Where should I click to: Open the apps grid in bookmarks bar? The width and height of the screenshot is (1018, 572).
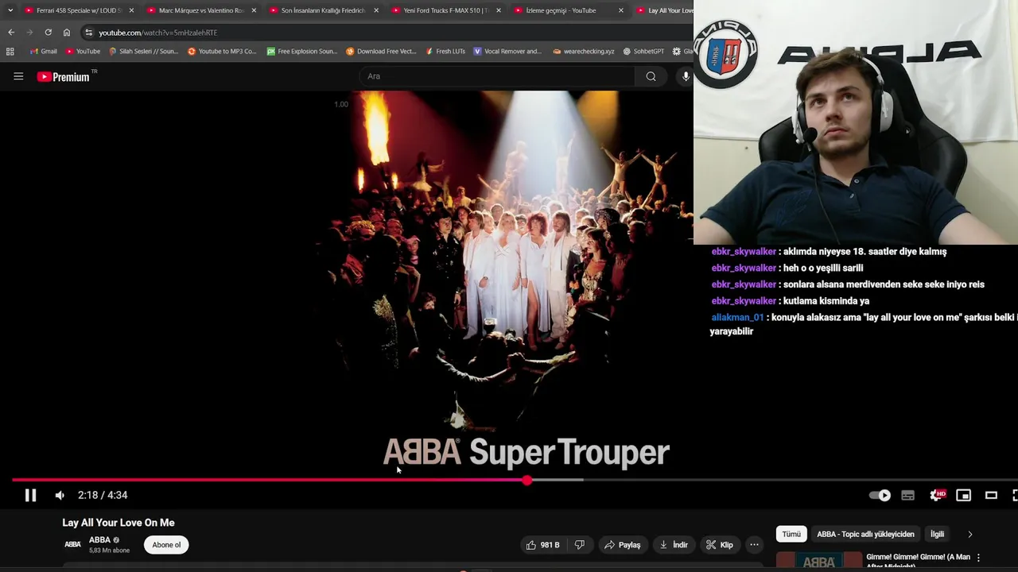coord(10,52)
